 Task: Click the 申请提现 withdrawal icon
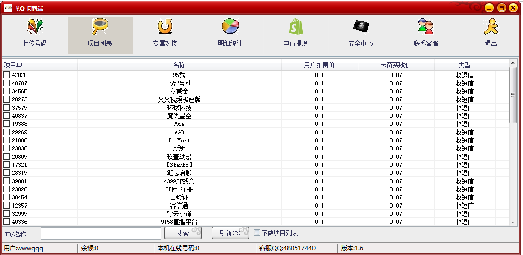click(x=295, y=27)
